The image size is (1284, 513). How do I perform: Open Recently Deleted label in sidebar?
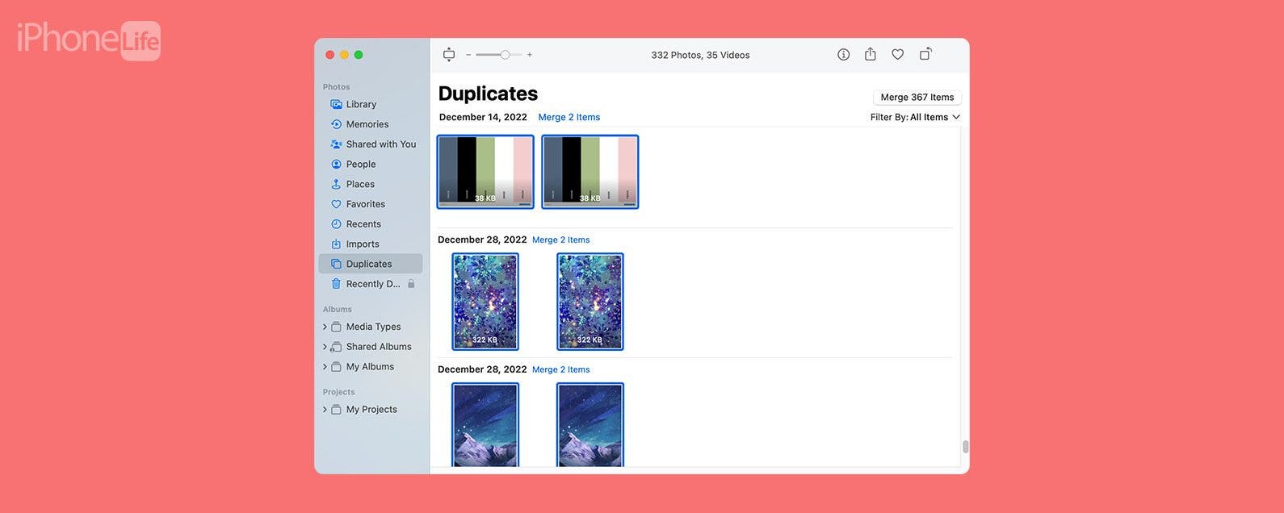tap(373, 284)
